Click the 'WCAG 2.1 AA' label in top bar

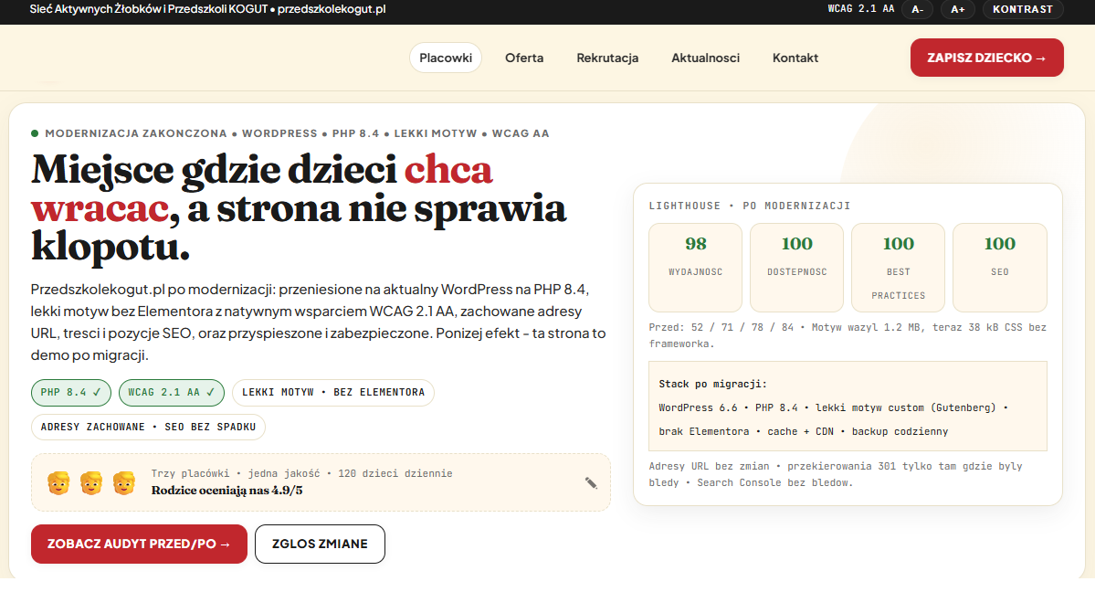[x=861, y=9]
